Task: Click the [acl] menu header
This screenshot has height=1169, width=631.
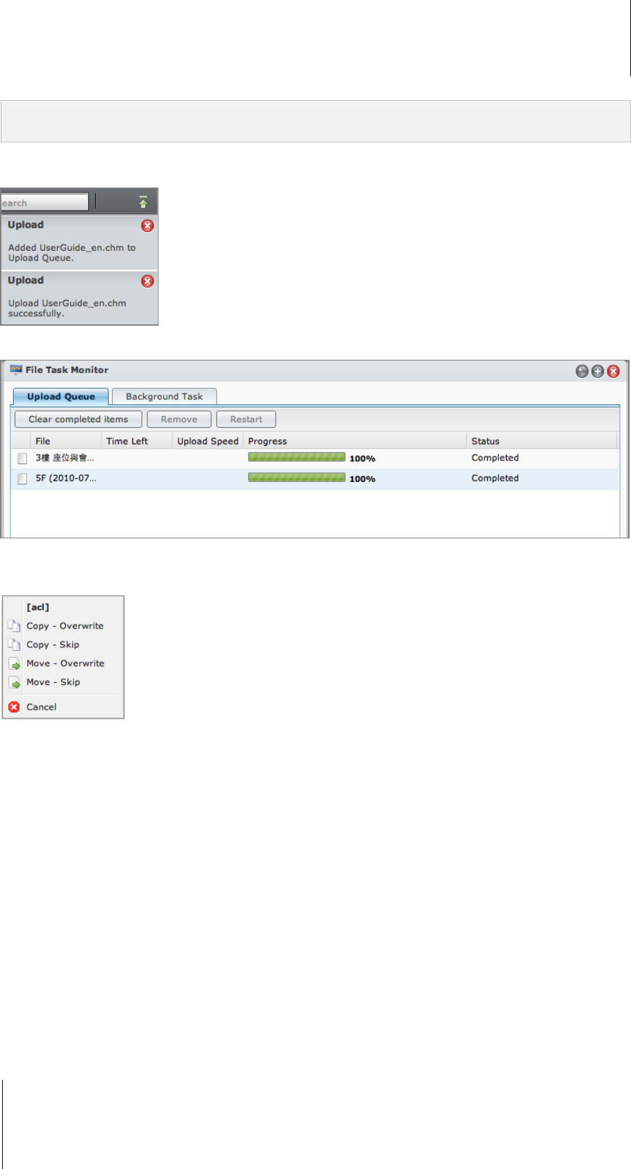Action: [x=38, y=607]
